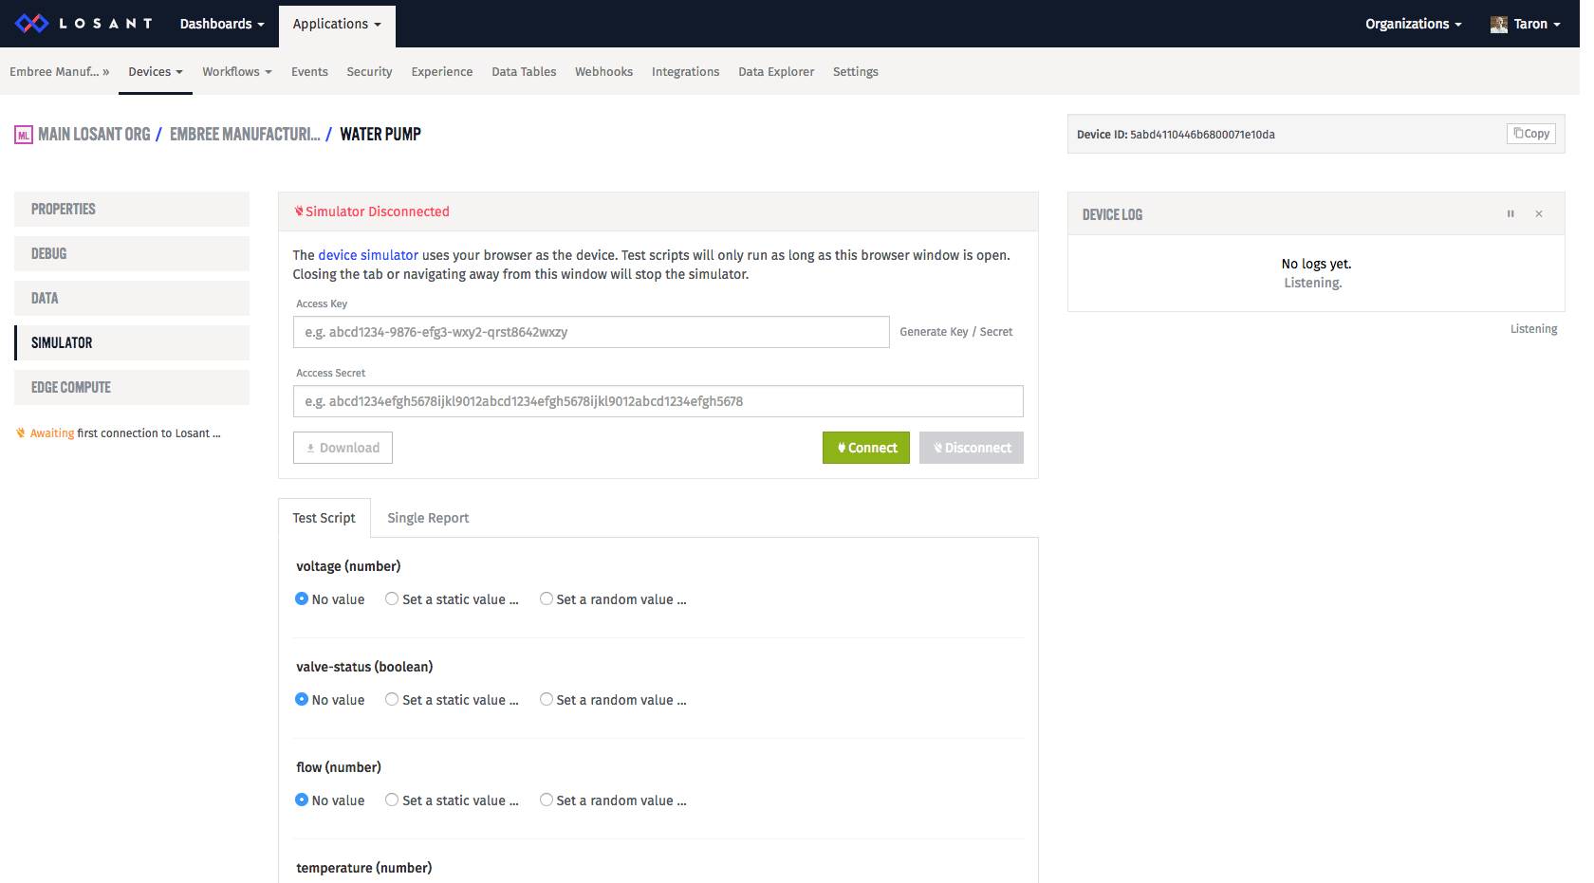Focus the Access Secret input field
The height and width of the screenshot is (883, 1594).
point(658,401)
